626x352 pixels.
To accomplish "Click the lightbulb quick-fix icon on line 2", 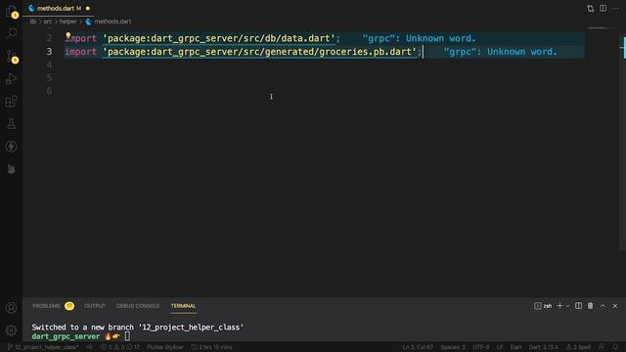I will (68, 36).
